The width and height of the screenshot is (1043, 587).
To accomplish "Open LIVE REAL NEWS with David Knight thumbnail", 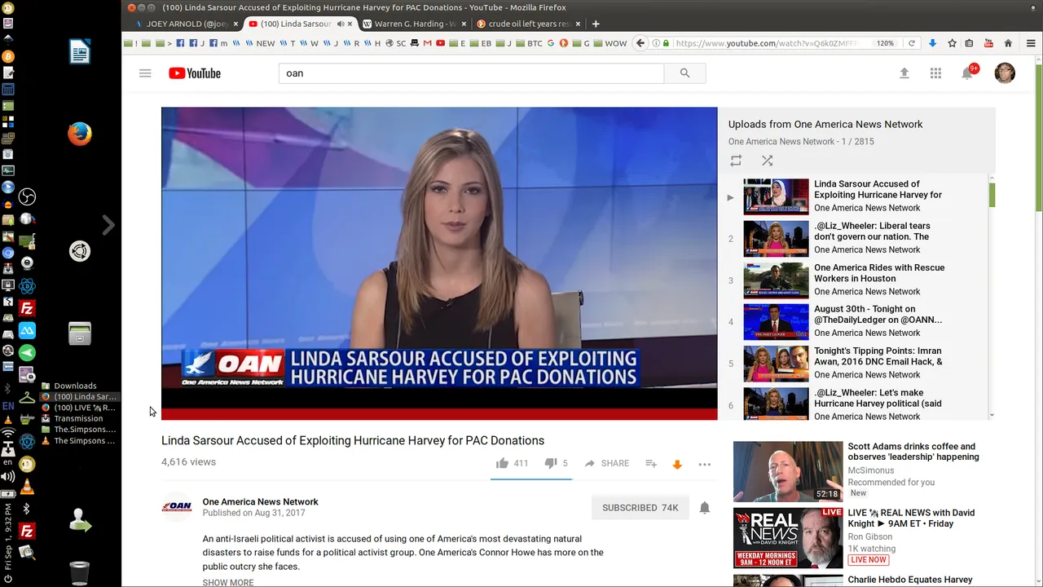I will [788, 537].
